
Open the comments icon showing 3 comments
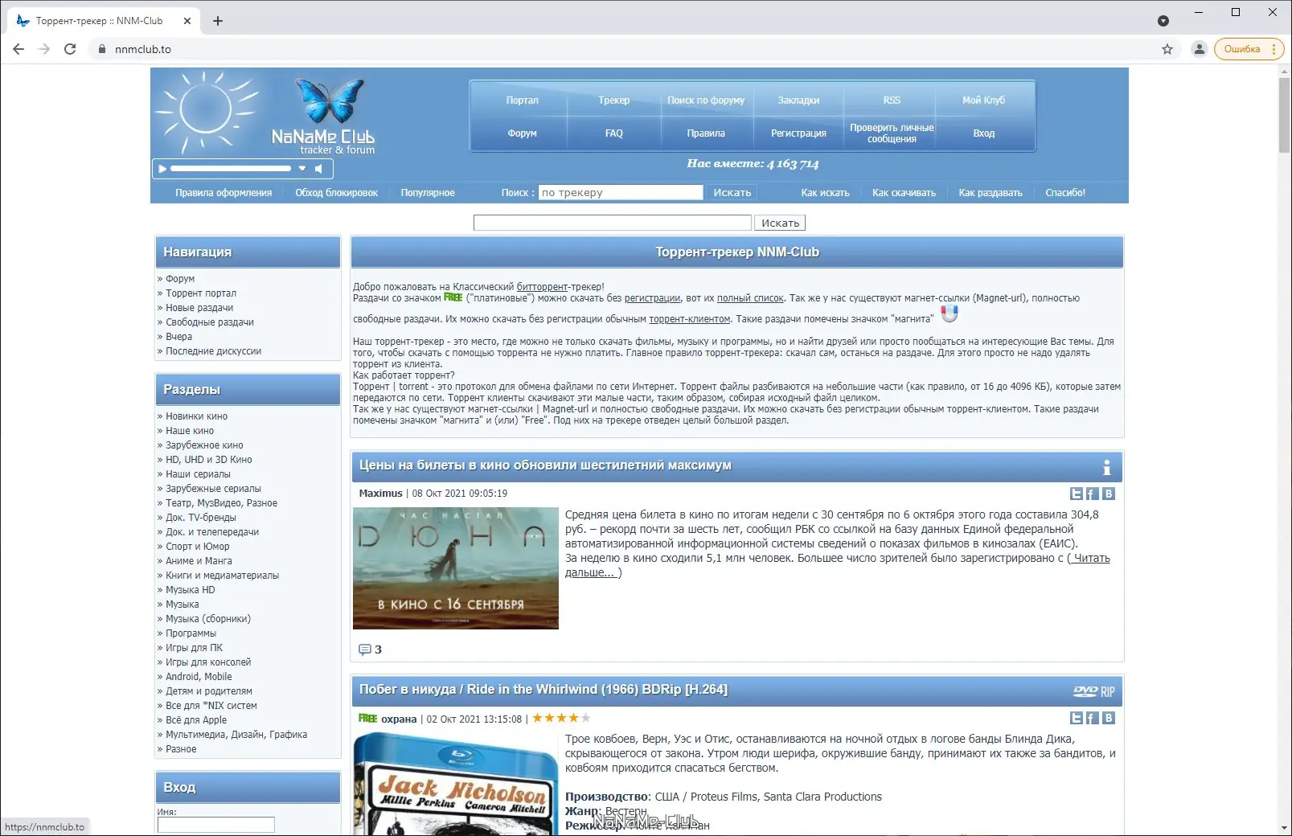[365, 650]
